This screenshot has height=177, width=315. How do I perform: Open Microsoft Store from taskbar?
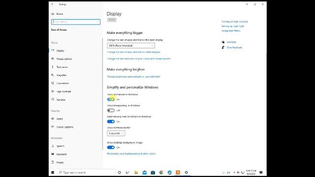point(153,173)
